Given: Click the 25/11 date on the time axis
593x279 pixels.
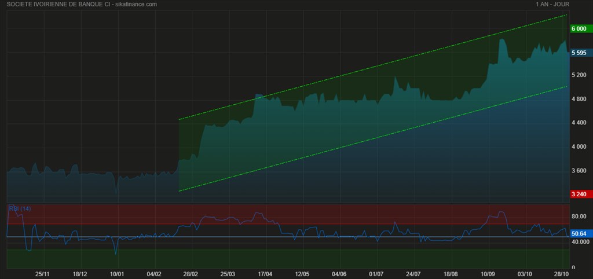Looking at the screenshot, I should pyautogui.click(x=42, y=273).
